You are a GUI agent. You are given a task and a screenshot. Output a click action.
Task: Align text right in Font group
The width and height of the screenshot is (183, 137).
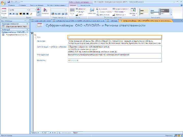tap(27, 14)
